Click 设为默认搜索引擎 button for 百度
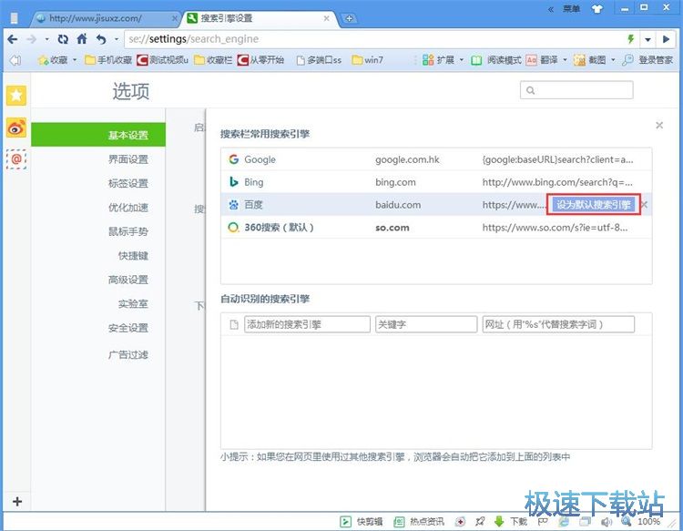683x531 pixels. 593,205
